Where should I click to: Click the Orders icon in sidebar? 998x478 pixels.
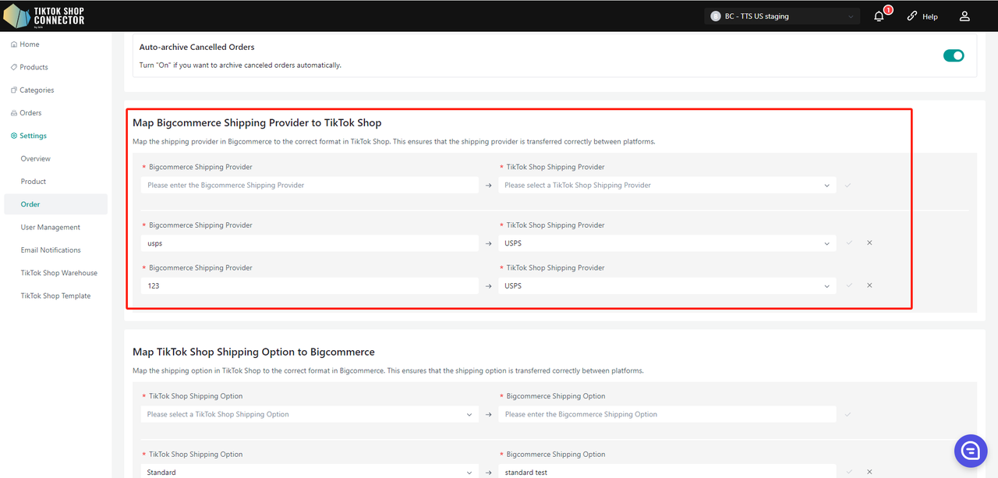[14, 113]
